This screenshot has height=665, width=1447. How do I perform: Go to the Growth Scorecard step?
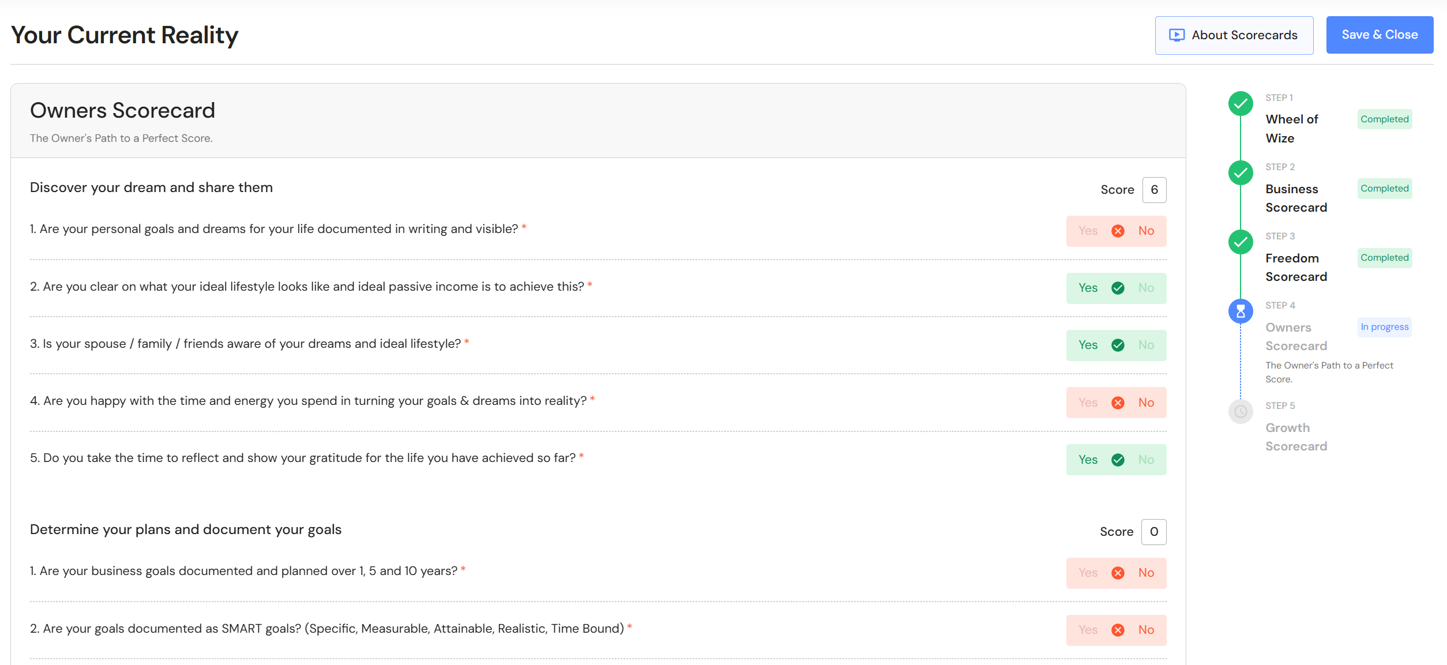click(x=1295, y=437)
